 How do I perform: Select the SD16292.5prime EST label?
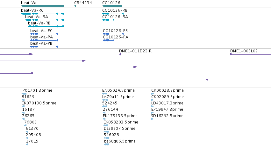coord(167,116)
